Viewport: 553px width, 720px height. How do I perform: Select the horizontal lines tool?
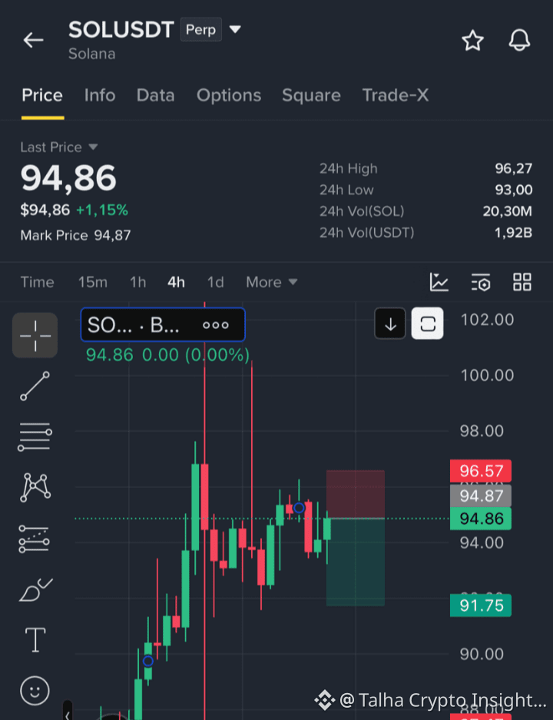pyautogui.click(x=35, y=436)
